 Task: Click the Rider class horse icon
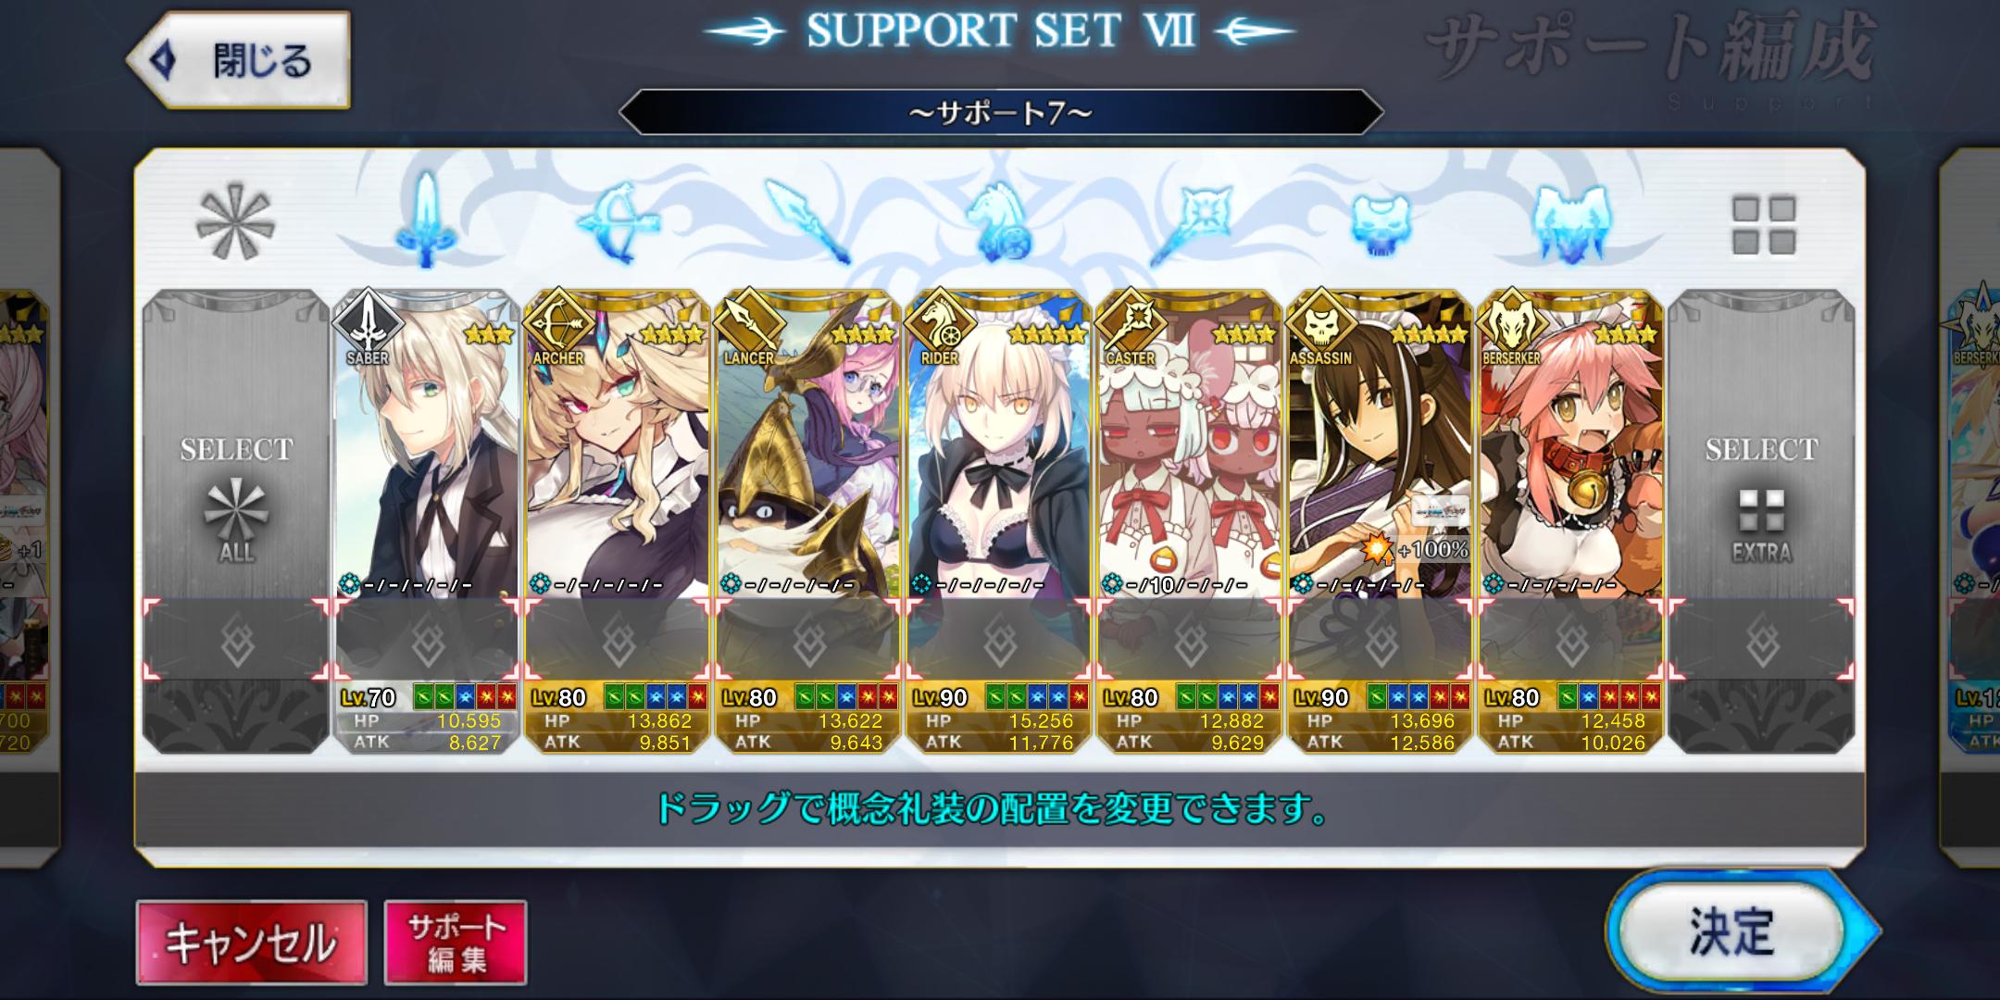(x=999, y=222)
